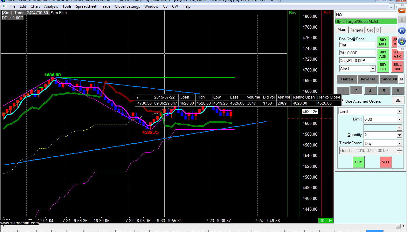Select quantity preset 1

click(x=343, y=91)
